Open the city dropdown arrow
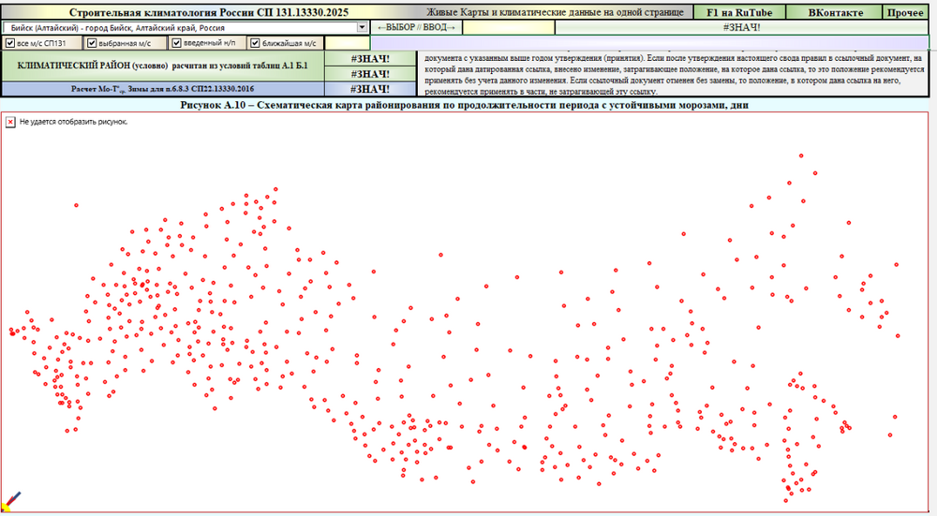Screen dimensions: 937x516 point(362,27)
